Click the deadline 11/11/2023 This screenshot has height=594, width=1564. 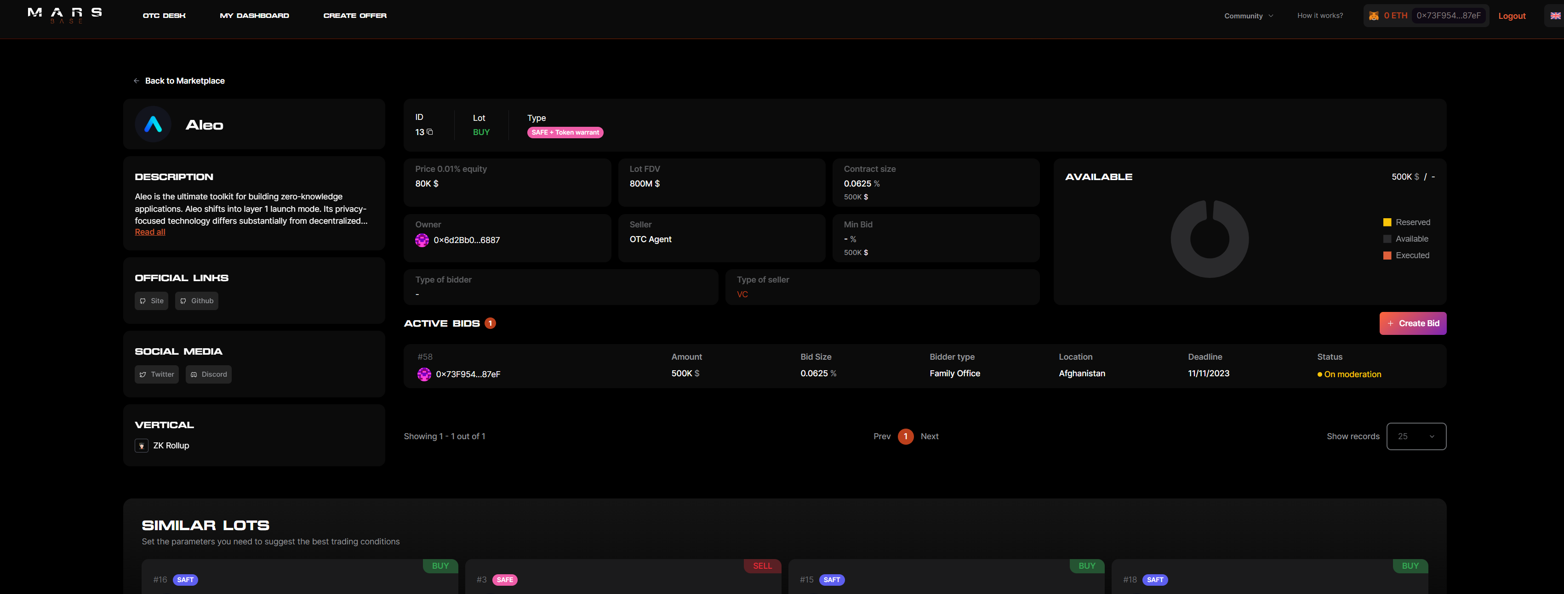tap(1208, 374)
